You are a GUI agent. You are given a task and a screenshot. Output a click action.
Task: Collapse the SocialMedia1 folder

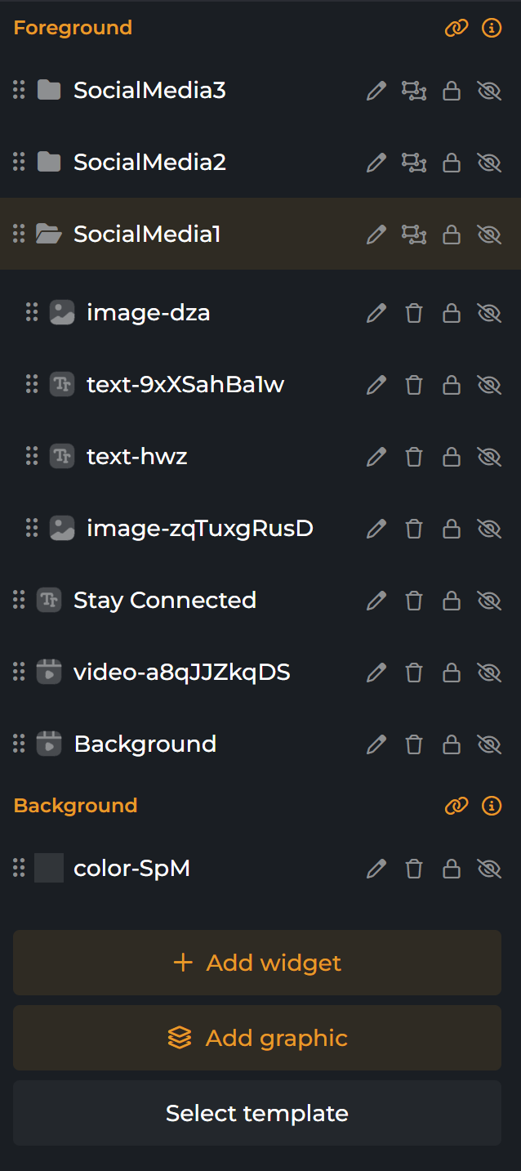(49, 235)
